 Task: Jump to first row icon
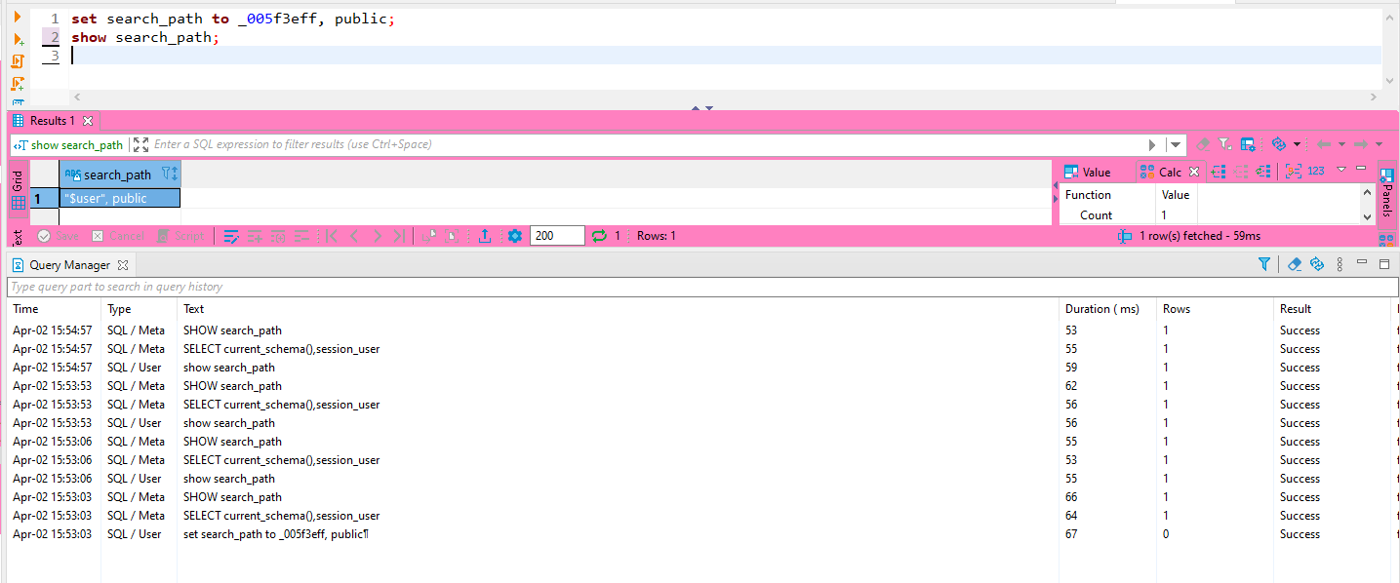(332, 236)
